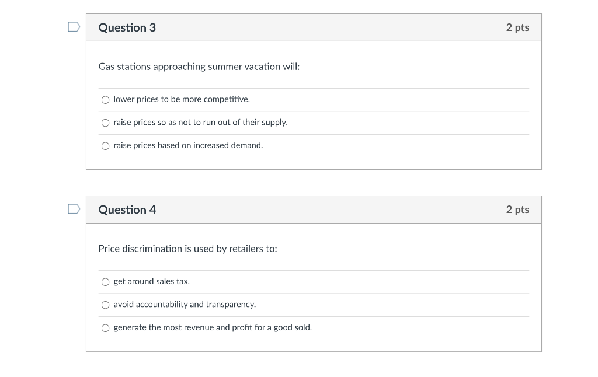Click the 'Question 3' header title

[127, 27]
